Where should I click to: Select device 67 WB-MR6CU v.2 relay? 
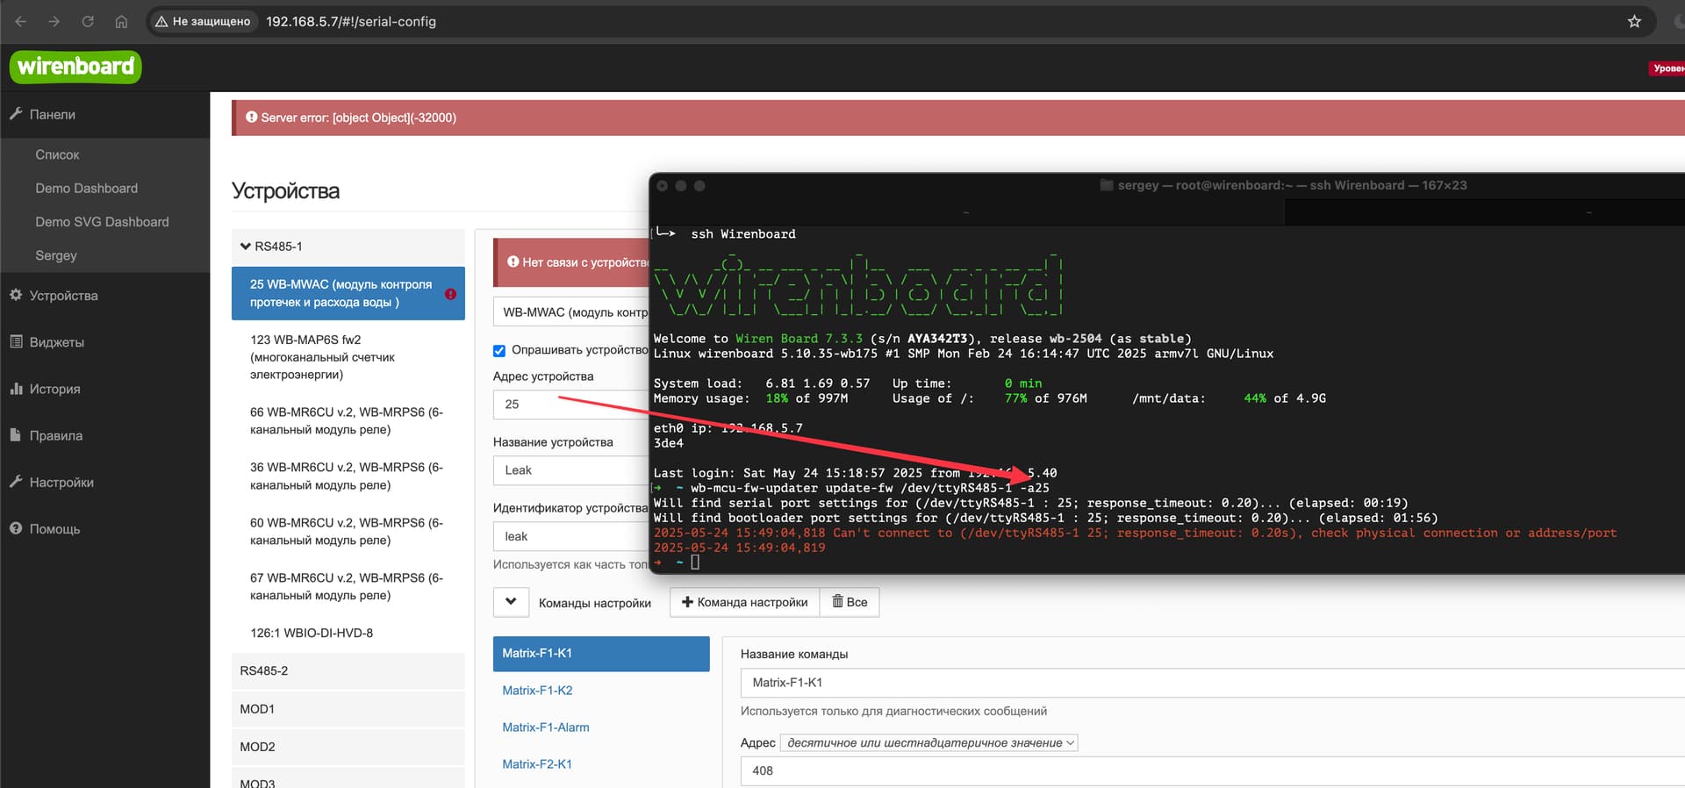pyautogui.click(x=348, y=587)
